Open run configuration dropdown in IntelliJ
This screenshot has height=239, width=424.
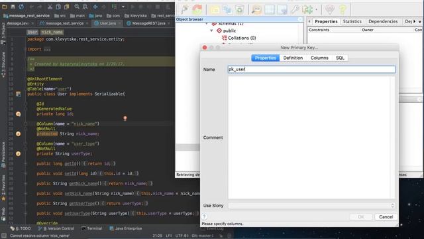(x=123, y=7)
